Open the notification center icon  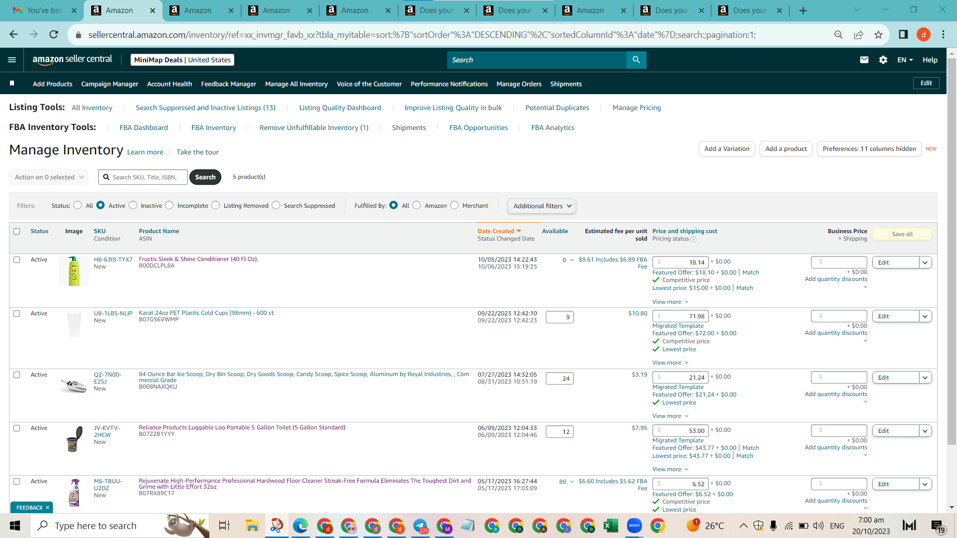point(938,526)
